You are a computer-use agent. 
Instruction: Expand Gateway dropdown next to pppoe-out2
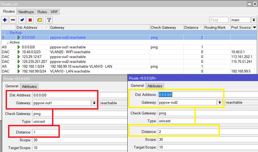pos(220,103)
